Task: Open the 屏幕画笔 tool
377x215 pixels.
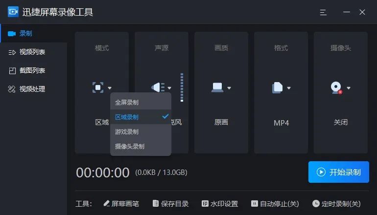Action: (x=121, y=204)
